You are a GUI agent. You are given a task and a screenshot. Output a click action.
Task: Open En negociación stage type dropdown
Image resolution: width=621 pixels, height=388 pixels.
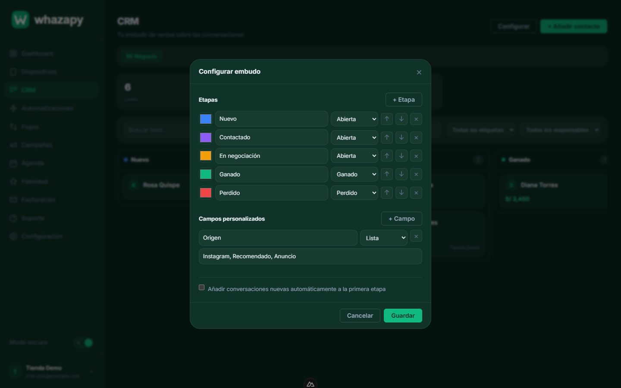pos(354,156)
